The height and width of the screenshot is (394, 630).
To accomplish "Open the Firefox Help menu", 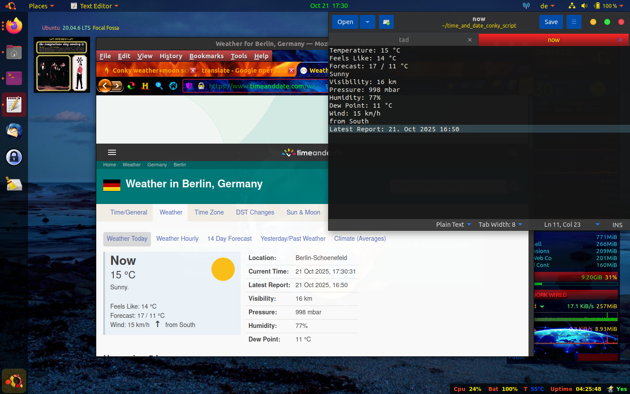I will (x=261, y=56).
